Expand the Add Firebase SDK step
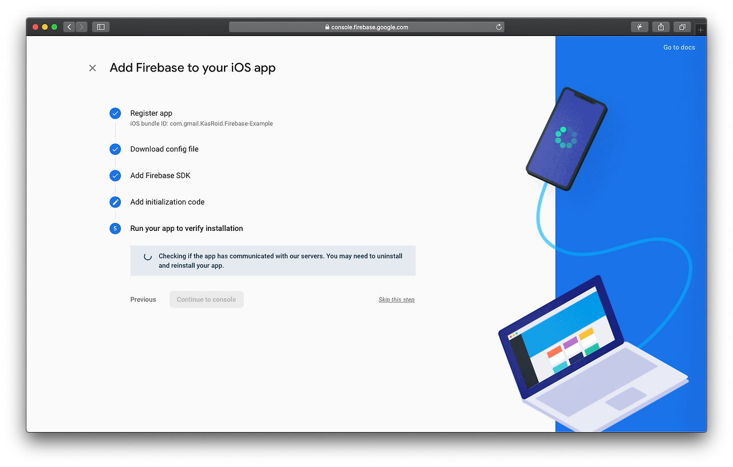Image resolution: width=733 pixels, height=467 pixels. point(160,175)
